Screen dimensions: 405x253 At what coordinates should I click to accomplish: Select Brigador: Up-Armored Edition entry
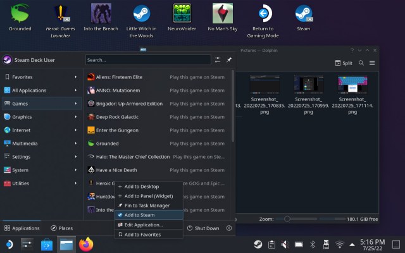[x=157, y=104]
